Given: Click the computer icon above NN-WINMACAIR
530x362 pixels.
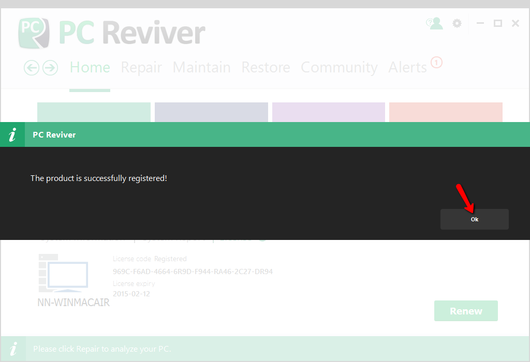Looking at the screenshot, I should [x=63, y=274].
